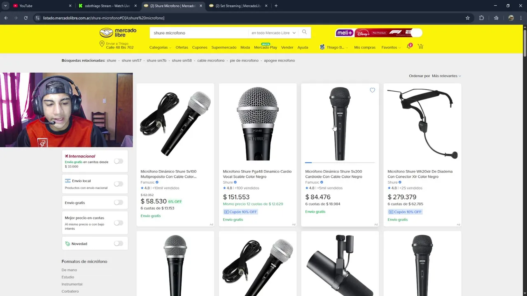The width and height of the screenshot is (527, 296).
Task: Expand the Categorías dropdown
Action: point(160,47)
